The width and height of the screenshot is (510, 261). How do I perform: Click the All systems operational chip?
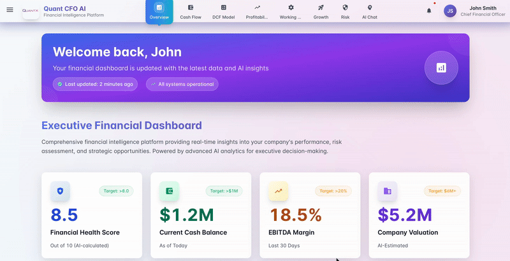[182, 84]
